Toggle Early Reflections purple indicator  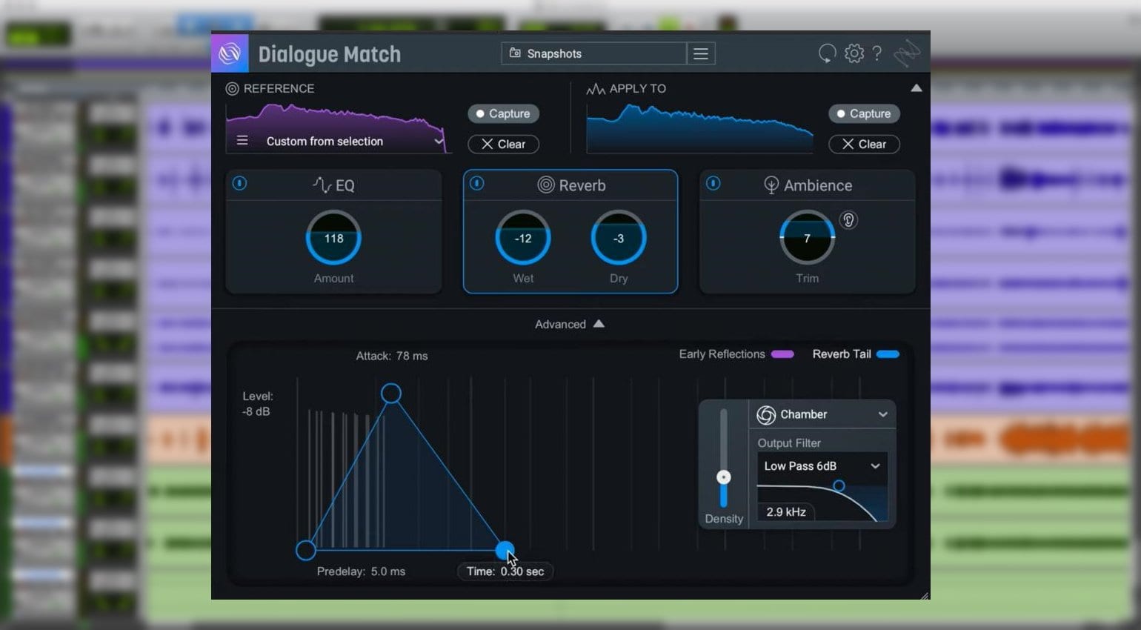pyautogui.click(x=782, y=354)
